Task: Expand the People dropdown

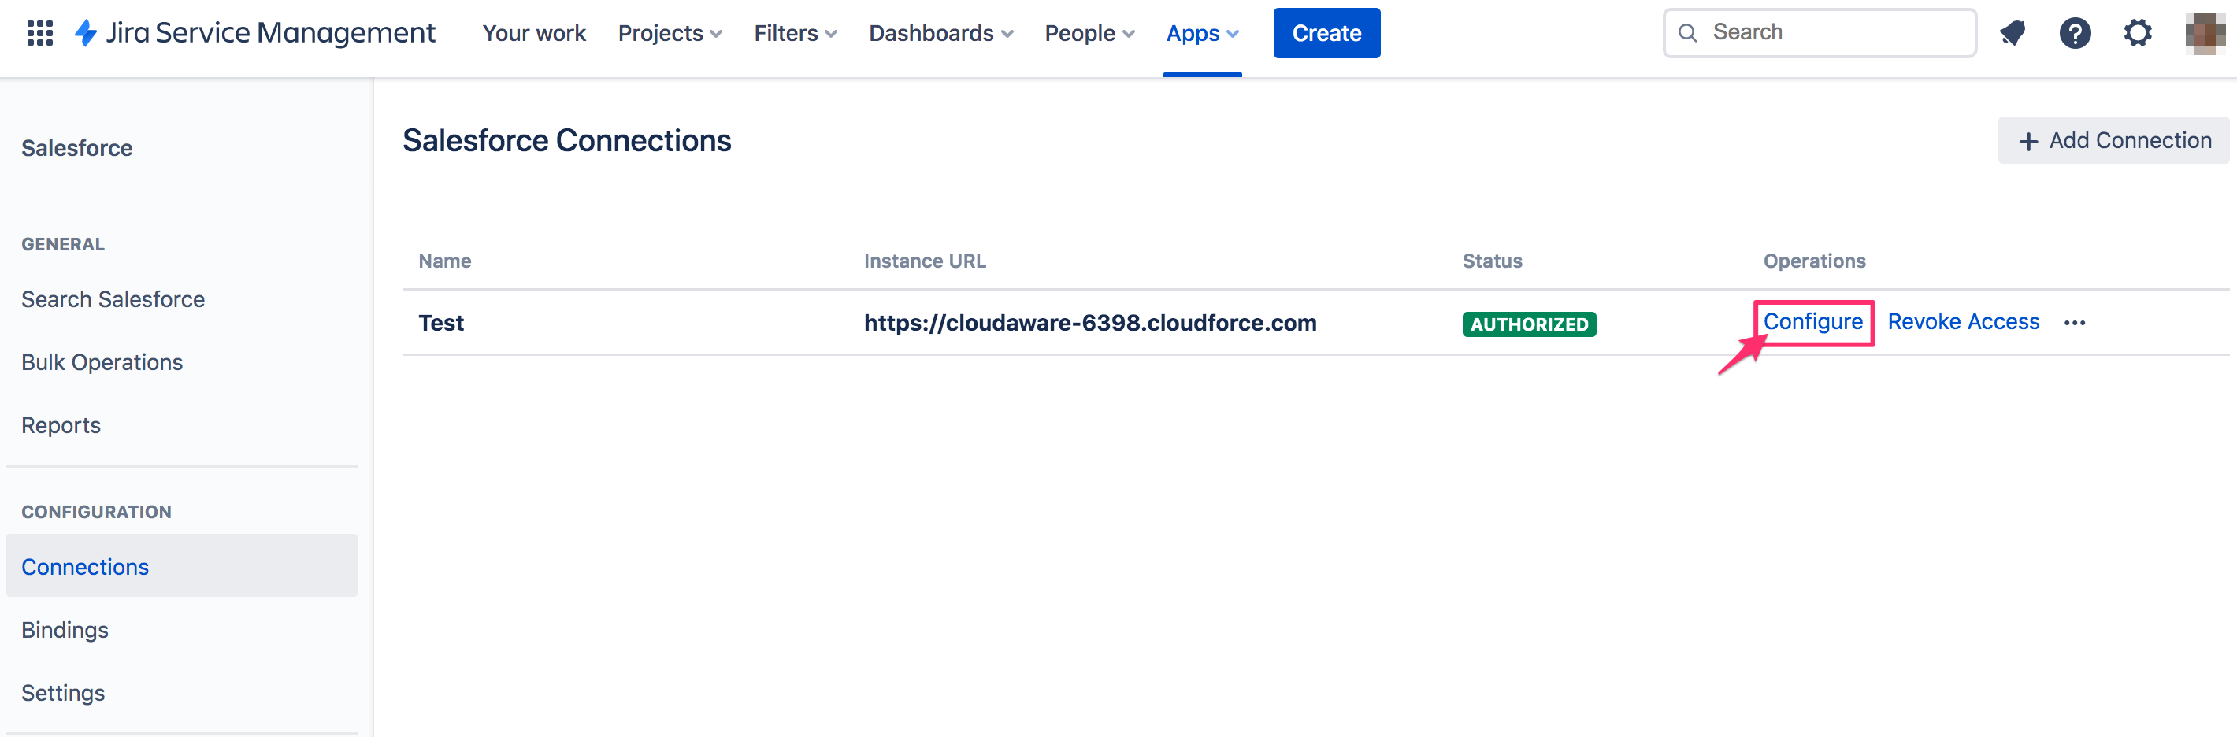Action: [1089, 33]
